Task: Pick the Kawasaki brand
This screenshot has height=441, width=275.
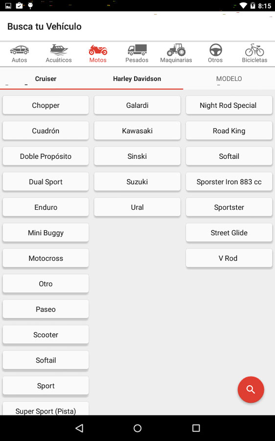Action: point(137,131)
